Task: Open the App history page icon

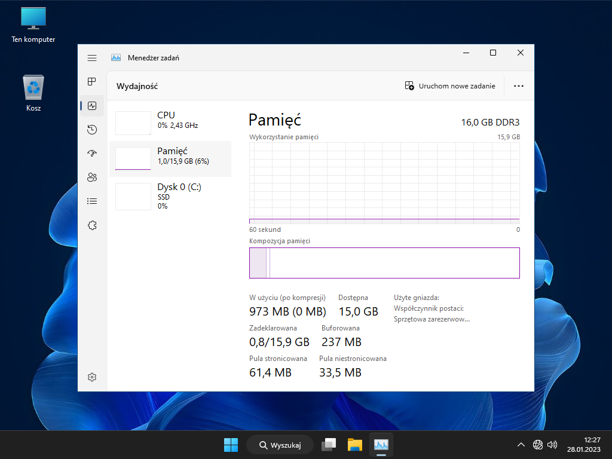Action: point(92,130)
